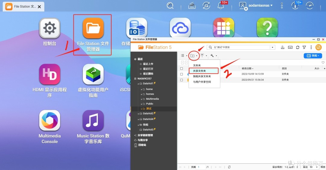Open the 控制台 control panel desktop icon
The image size is (326, 170).
pos(50,28)
